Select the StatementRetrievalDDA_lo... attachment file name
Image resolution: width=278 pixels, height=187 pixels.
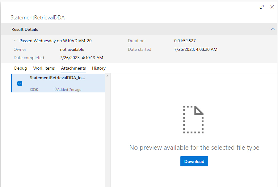tap(57, 78)
